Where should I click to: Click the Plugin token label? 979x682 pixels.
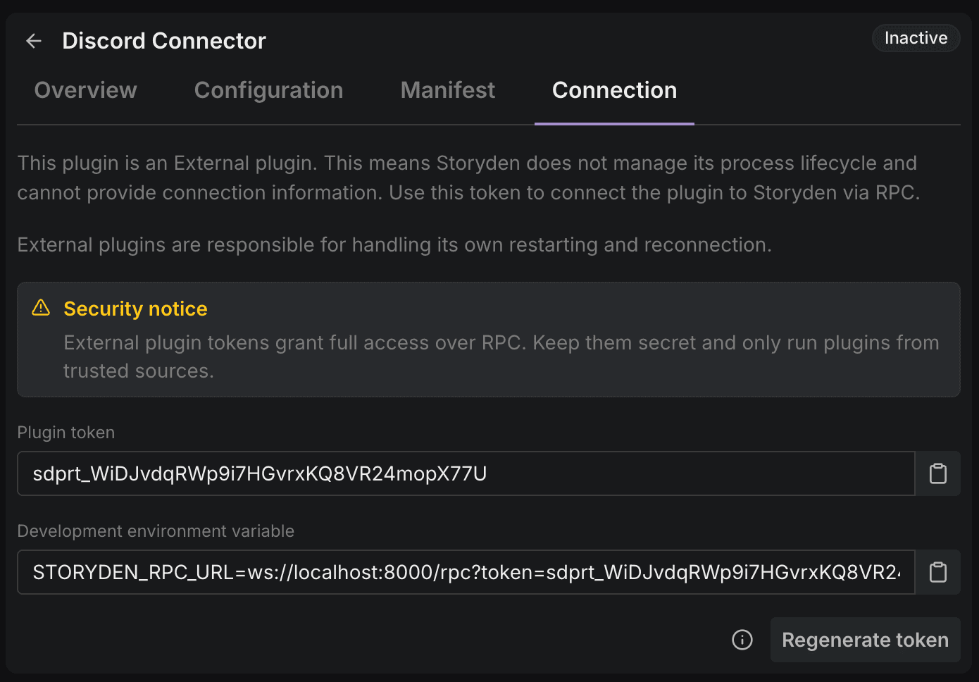click(x=66, y=433)
